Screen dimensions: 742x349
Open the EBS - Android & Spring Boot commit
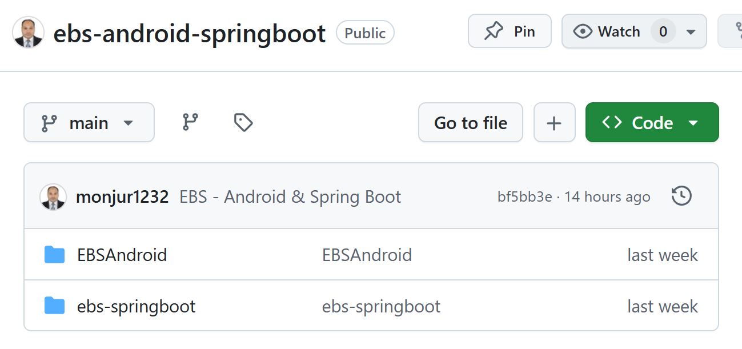(x=290, y=196)
